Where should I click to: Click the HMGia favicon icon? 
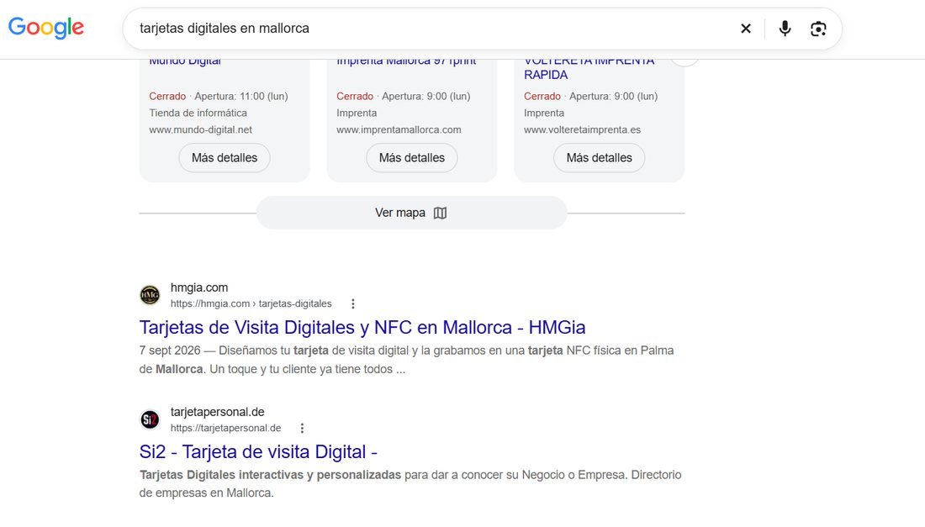tap(150, 295)
